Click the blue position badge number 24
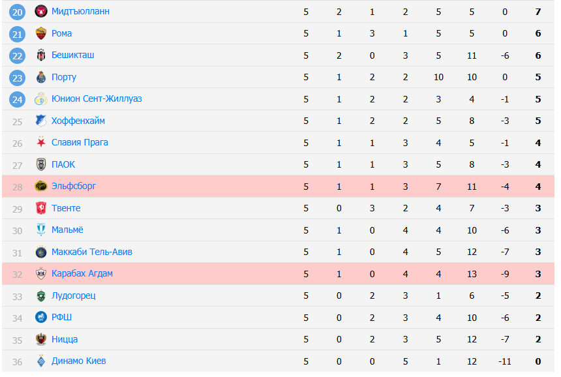 click(18, 98)
